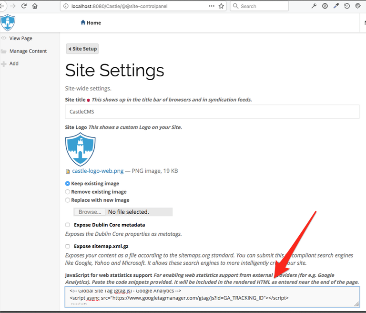
Task: Choose Add in the sidebar
Action: click(x=14, y=63)
